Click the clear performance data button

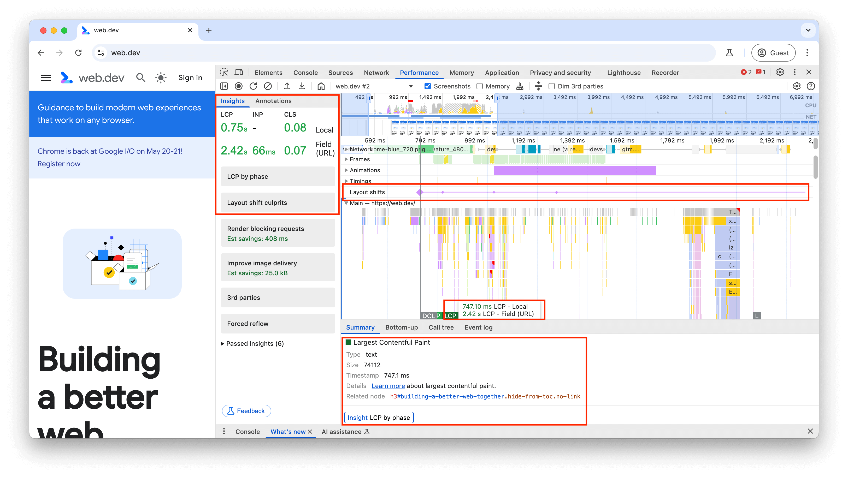pyautogui.click(x=268, y=86)
